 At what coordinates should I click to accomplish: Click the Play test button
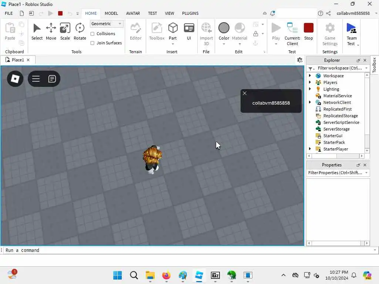[x=276, y=31]
